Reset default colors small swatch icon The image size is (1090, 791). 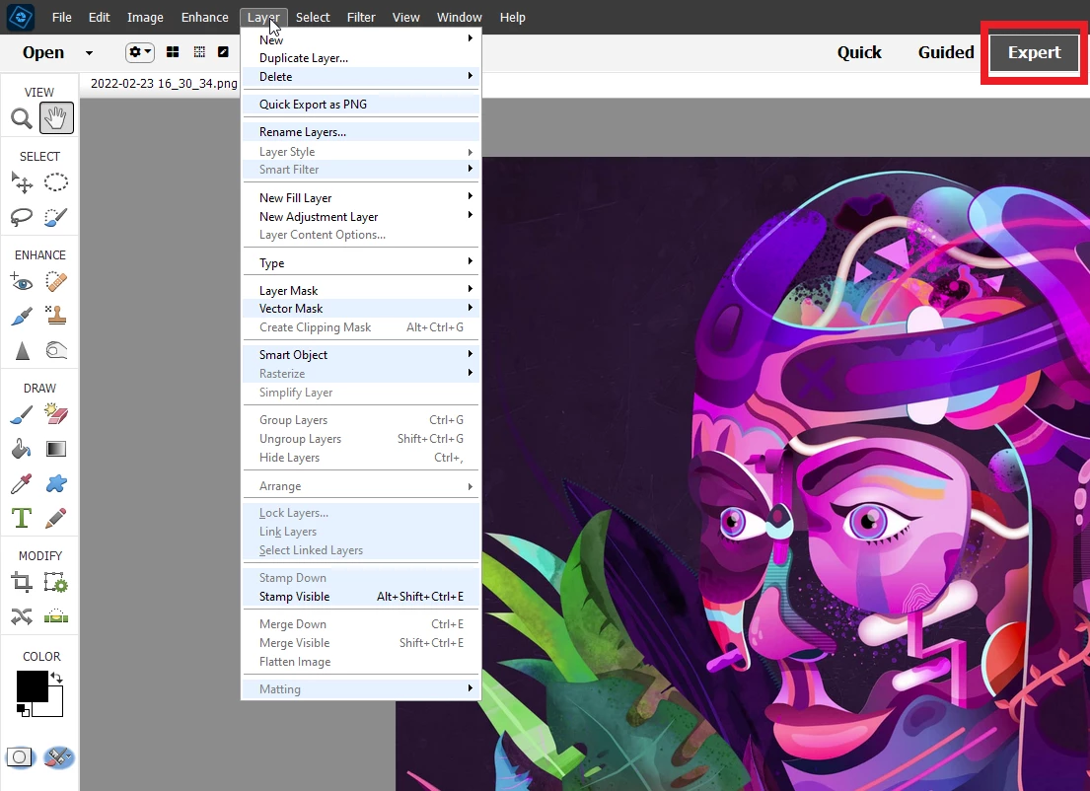(23, 710)
